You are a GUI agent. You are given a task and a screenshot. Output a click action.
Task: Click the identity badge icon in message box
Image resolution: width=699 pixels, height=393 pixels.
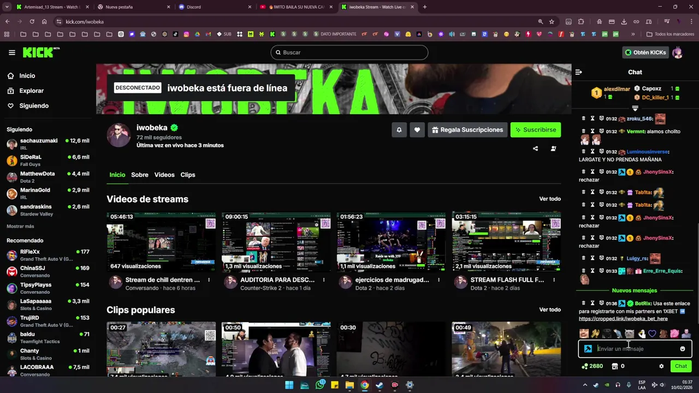pos(588,349)
